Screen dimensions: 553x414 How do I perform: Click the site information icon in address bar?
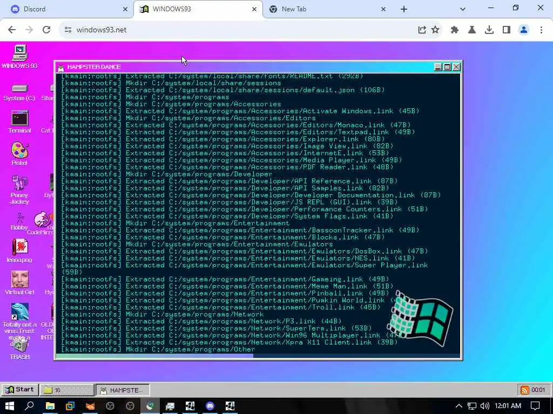coord(68,30)
